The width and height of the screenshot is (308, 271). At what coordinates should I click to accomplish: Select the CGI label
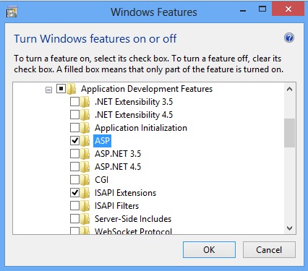[101, 180]
